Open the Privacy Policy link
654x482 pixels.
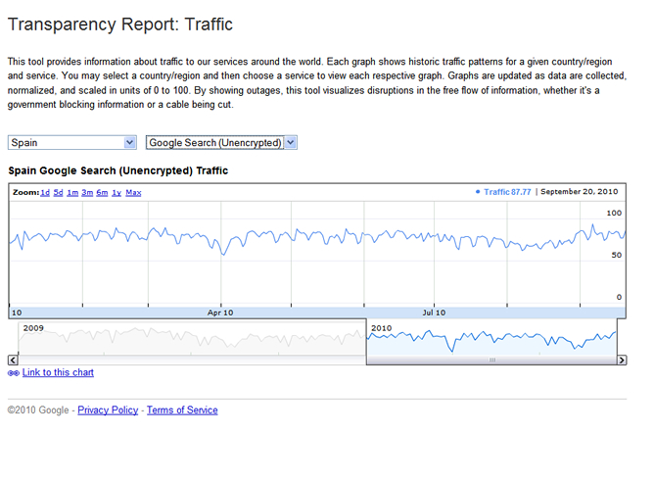pyautogui.click(x=108, y=410)
